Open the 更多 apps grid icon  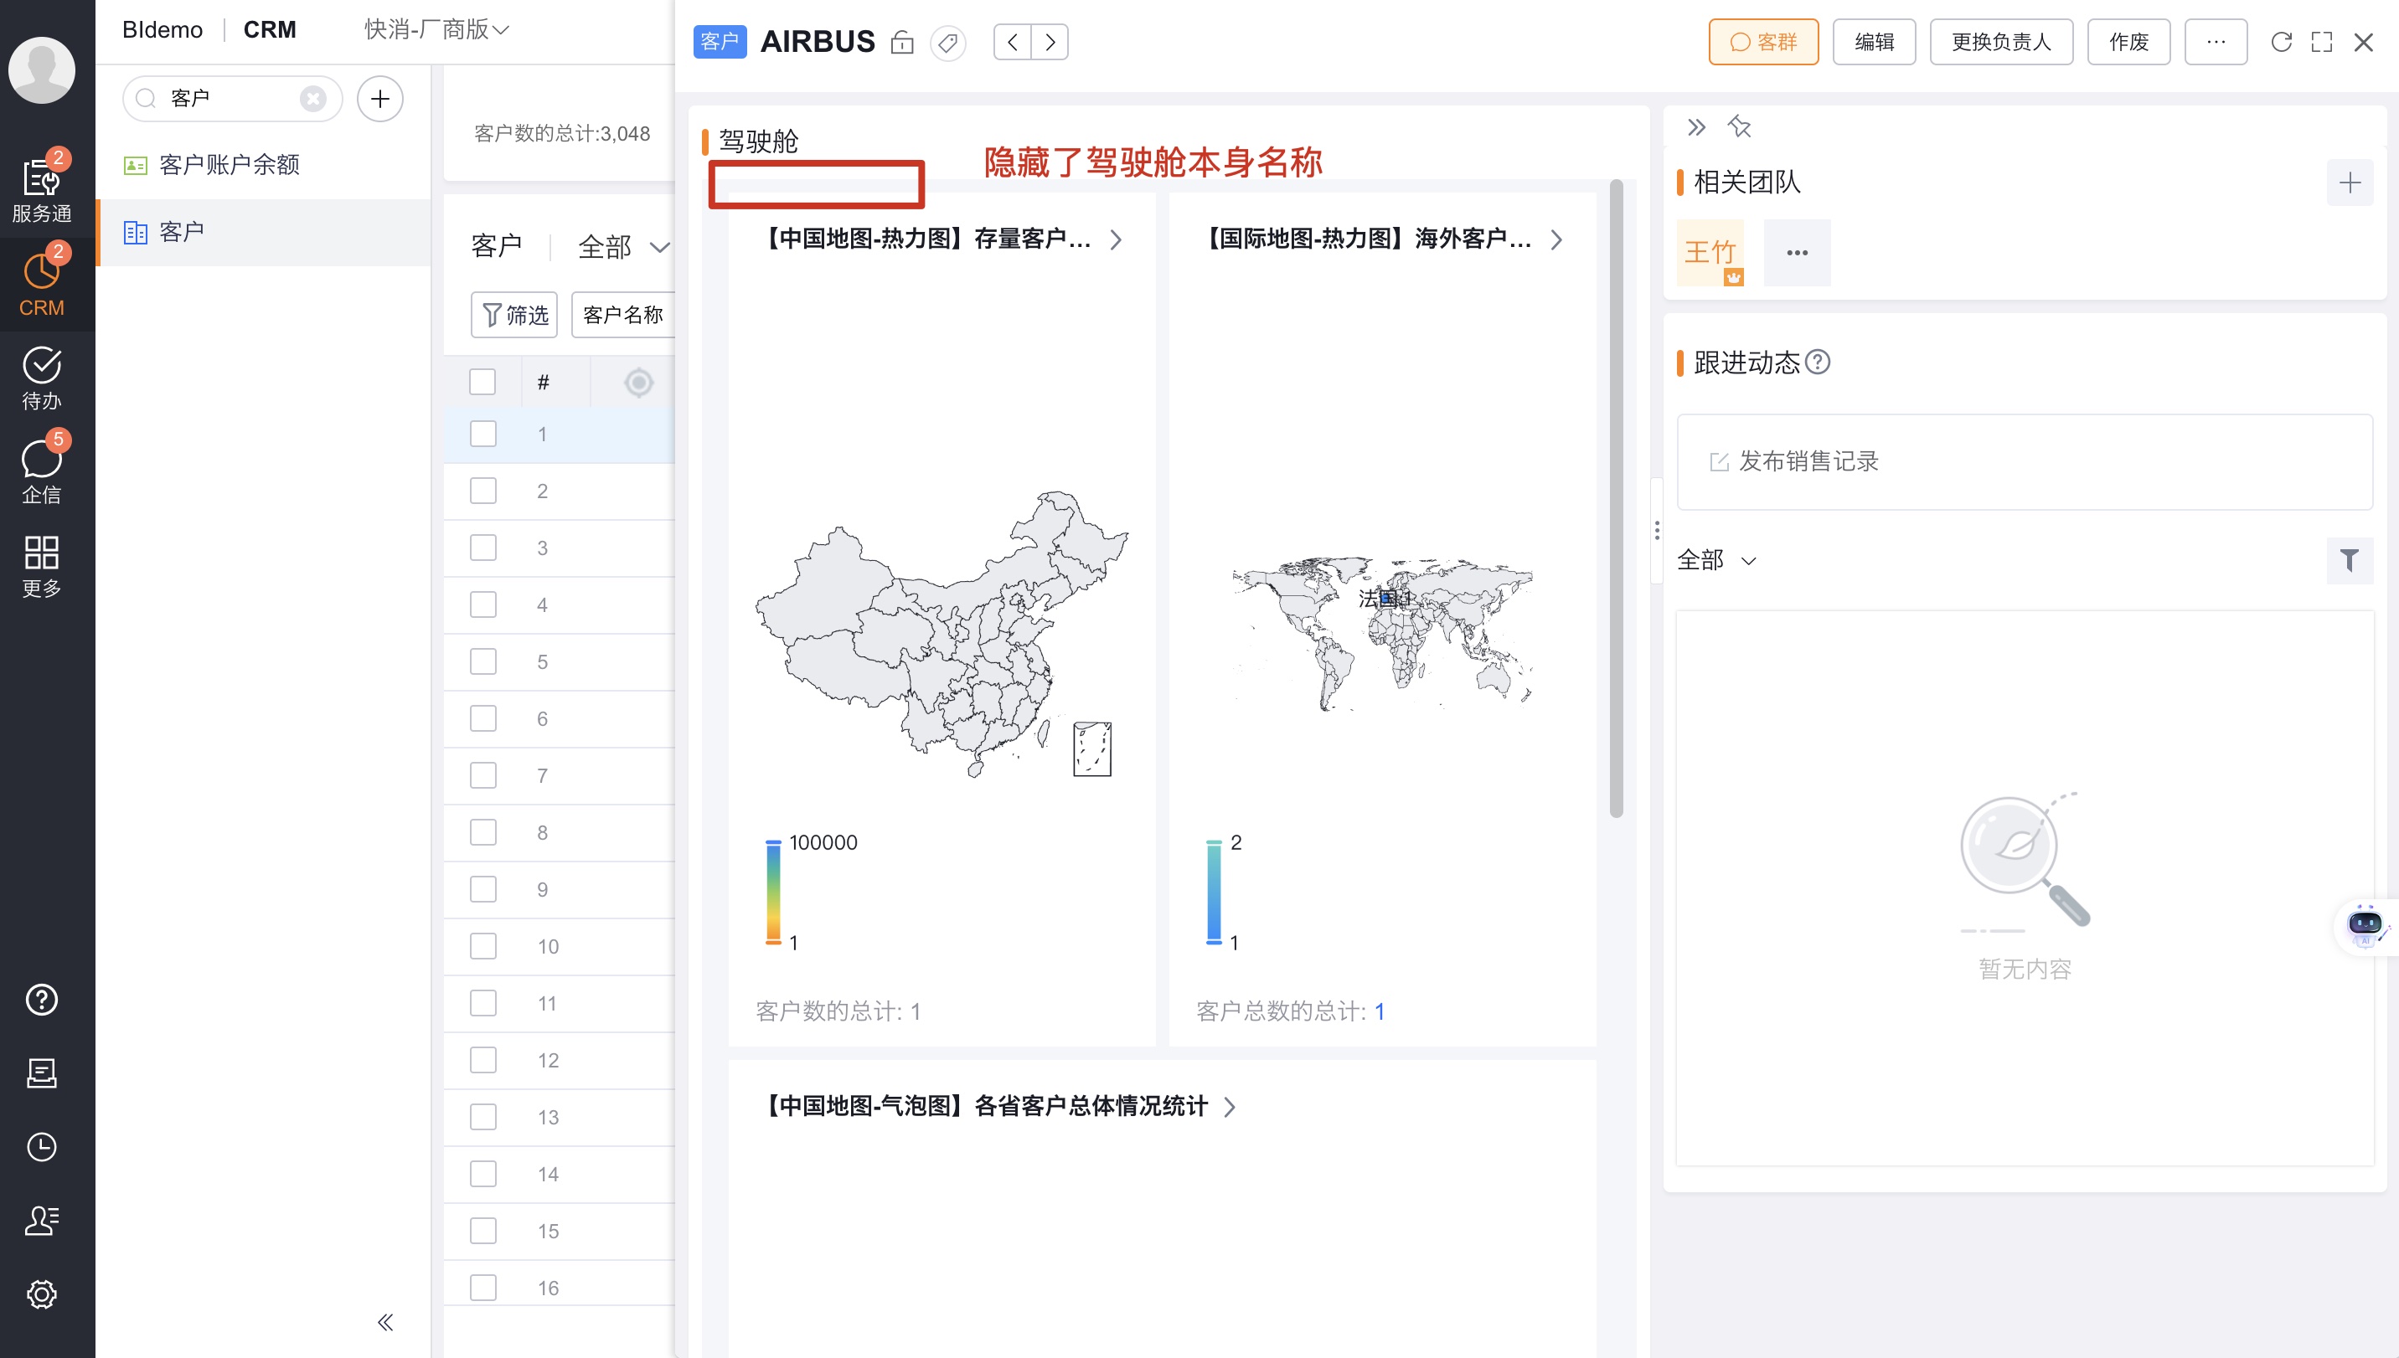coord(42,565)
